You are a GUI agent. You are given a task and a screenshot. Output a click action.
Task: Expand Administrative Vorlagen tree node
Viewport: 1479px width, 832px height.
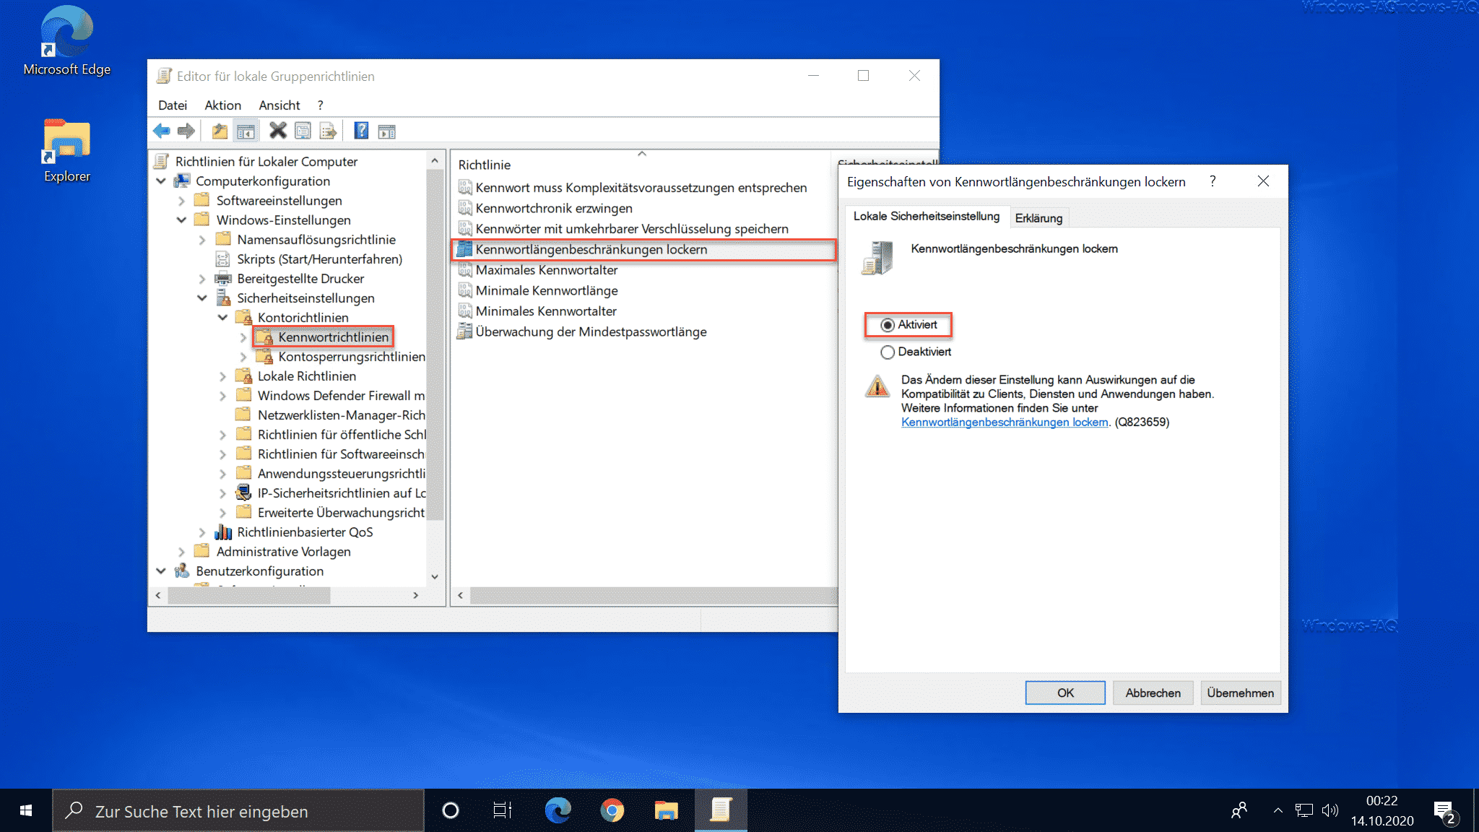[182, 552]
